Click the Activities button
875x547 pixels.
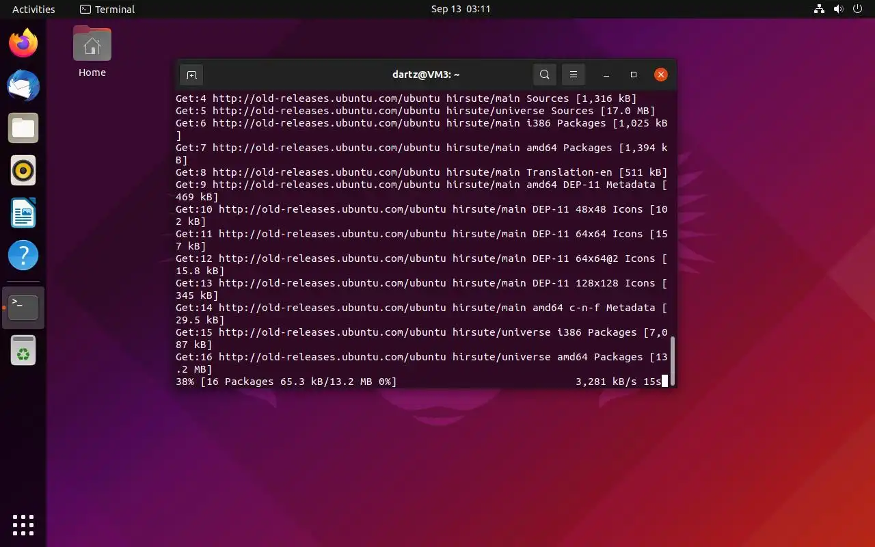33,9
